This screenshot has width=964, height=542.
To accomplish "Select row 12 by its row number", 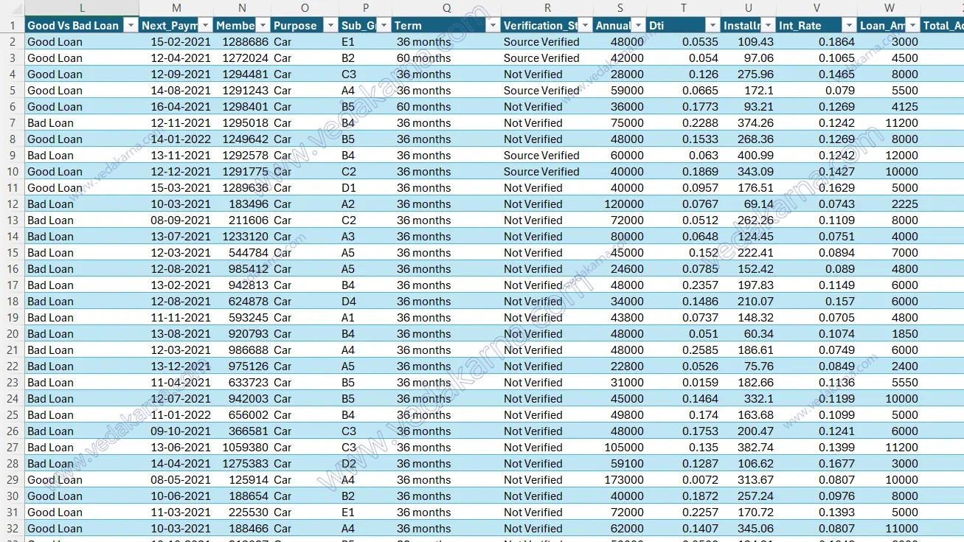I will 12,204.
